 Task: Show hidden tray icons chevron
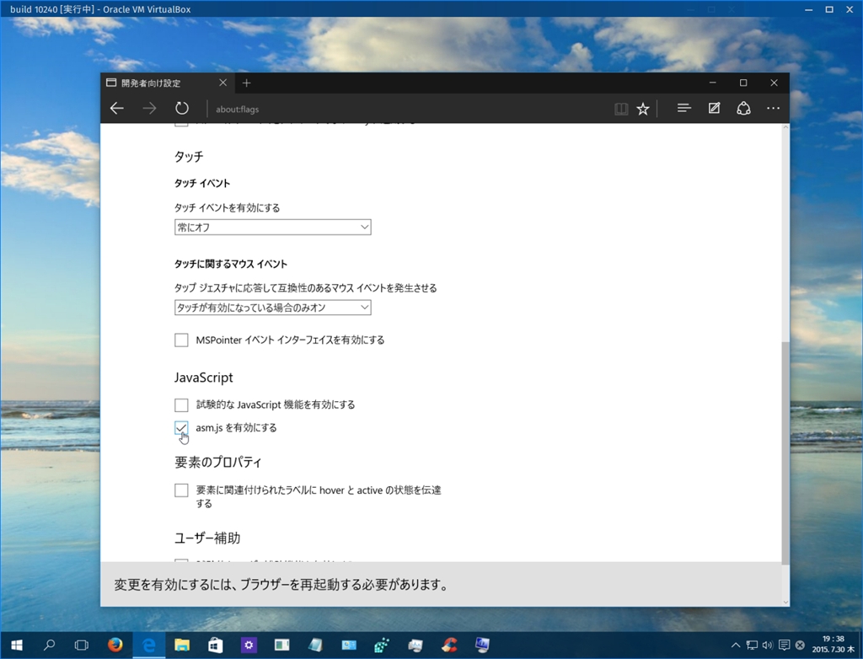[x=735, y=646]
